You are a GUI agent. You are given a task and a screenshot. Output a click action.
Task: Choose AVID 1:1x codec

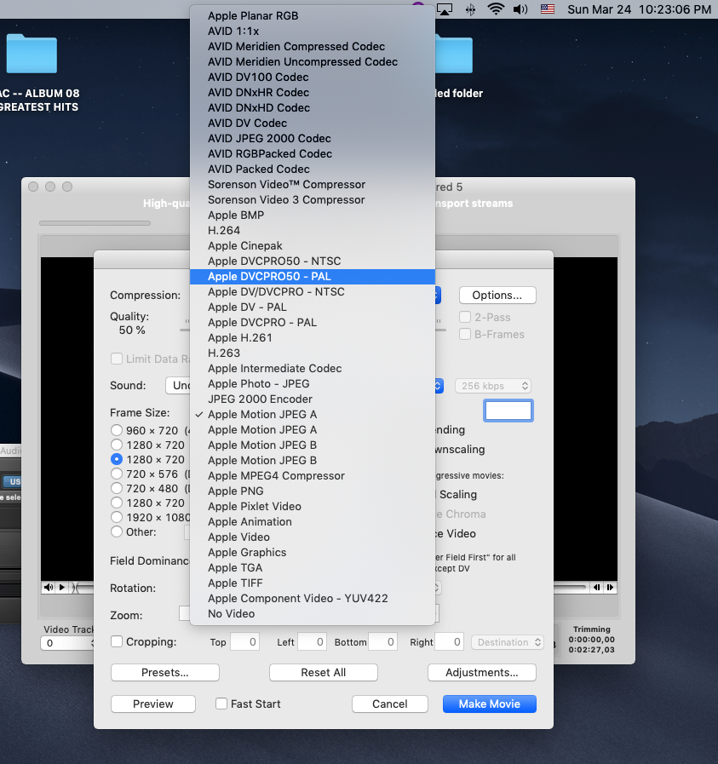pos(313,32)
